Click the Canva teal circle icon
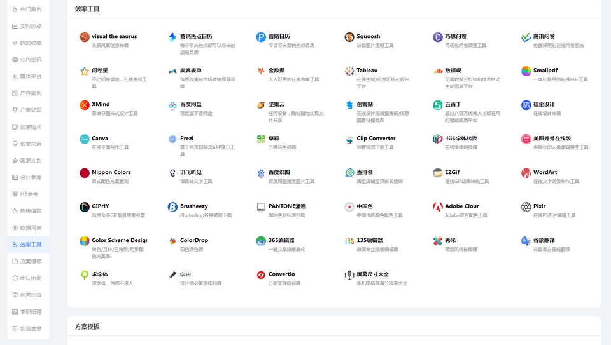The width and height of the screenshot is (611, 345). pyautogui.click(x=85, y=139)
